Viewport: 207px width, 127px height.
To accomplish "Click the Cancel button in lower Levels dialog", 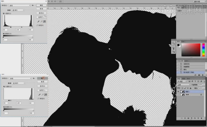I will (42, 82).
